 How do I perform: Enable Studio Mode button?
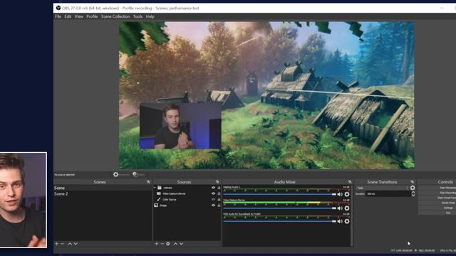(437, 203)
